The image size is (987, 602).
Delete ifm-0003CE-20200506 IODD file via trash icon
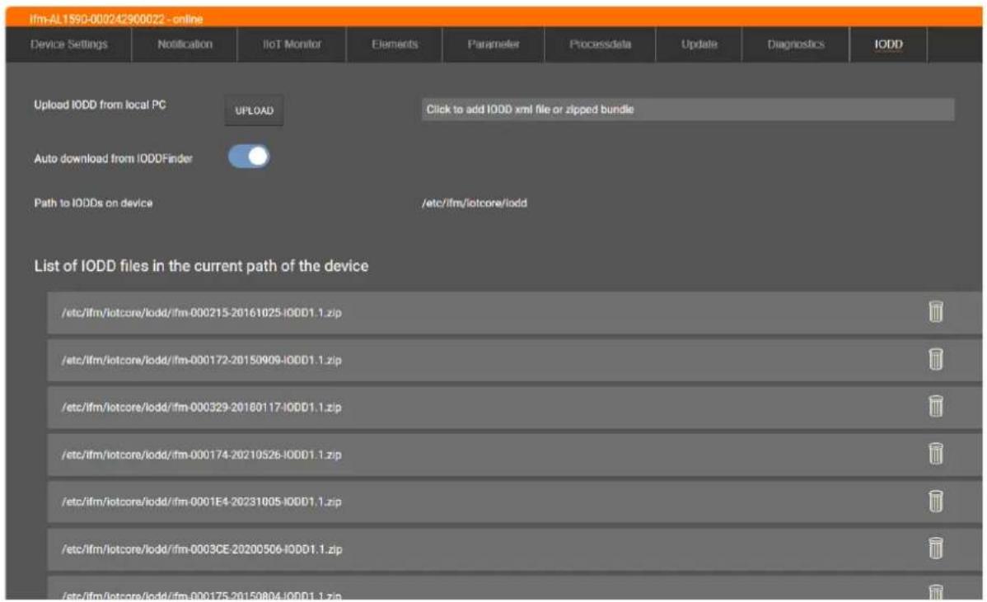pyautogui.click(x=935, y=548)
